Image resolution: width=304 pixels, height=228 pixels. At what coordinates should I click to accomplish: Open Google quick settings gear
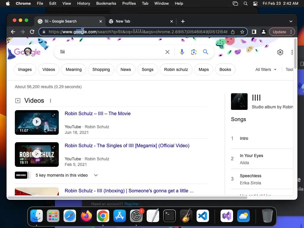[280, 52]
